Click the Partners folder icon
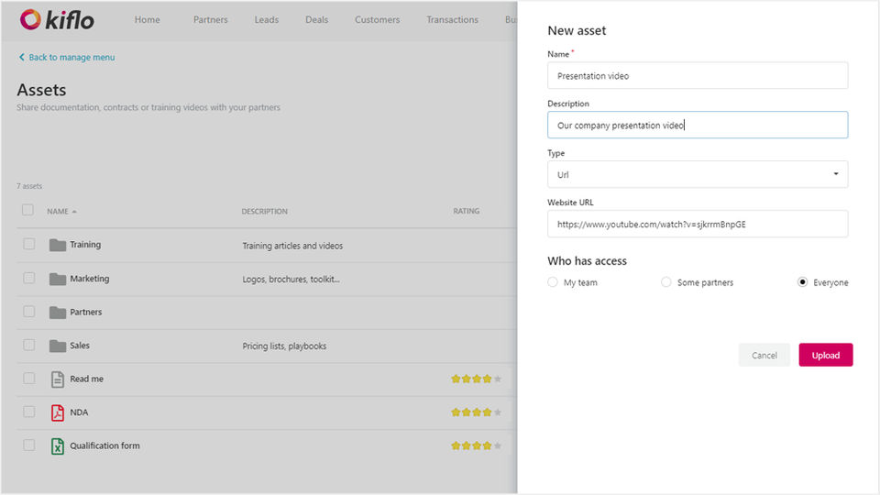Screen dimensions: 880x495 point(58,313)
